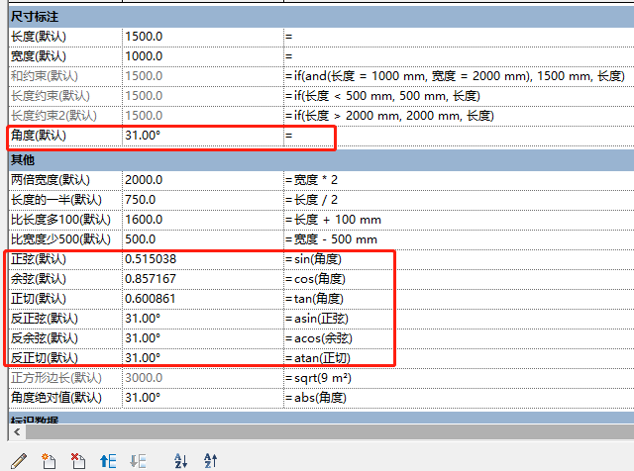Select the 长度约束(默认) parameter name
Viewport: 634px width, 471px height.
point(51,96)
